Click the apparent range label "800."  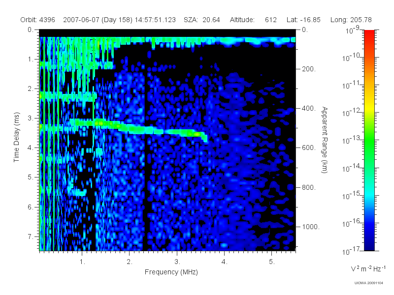point(309,187)
